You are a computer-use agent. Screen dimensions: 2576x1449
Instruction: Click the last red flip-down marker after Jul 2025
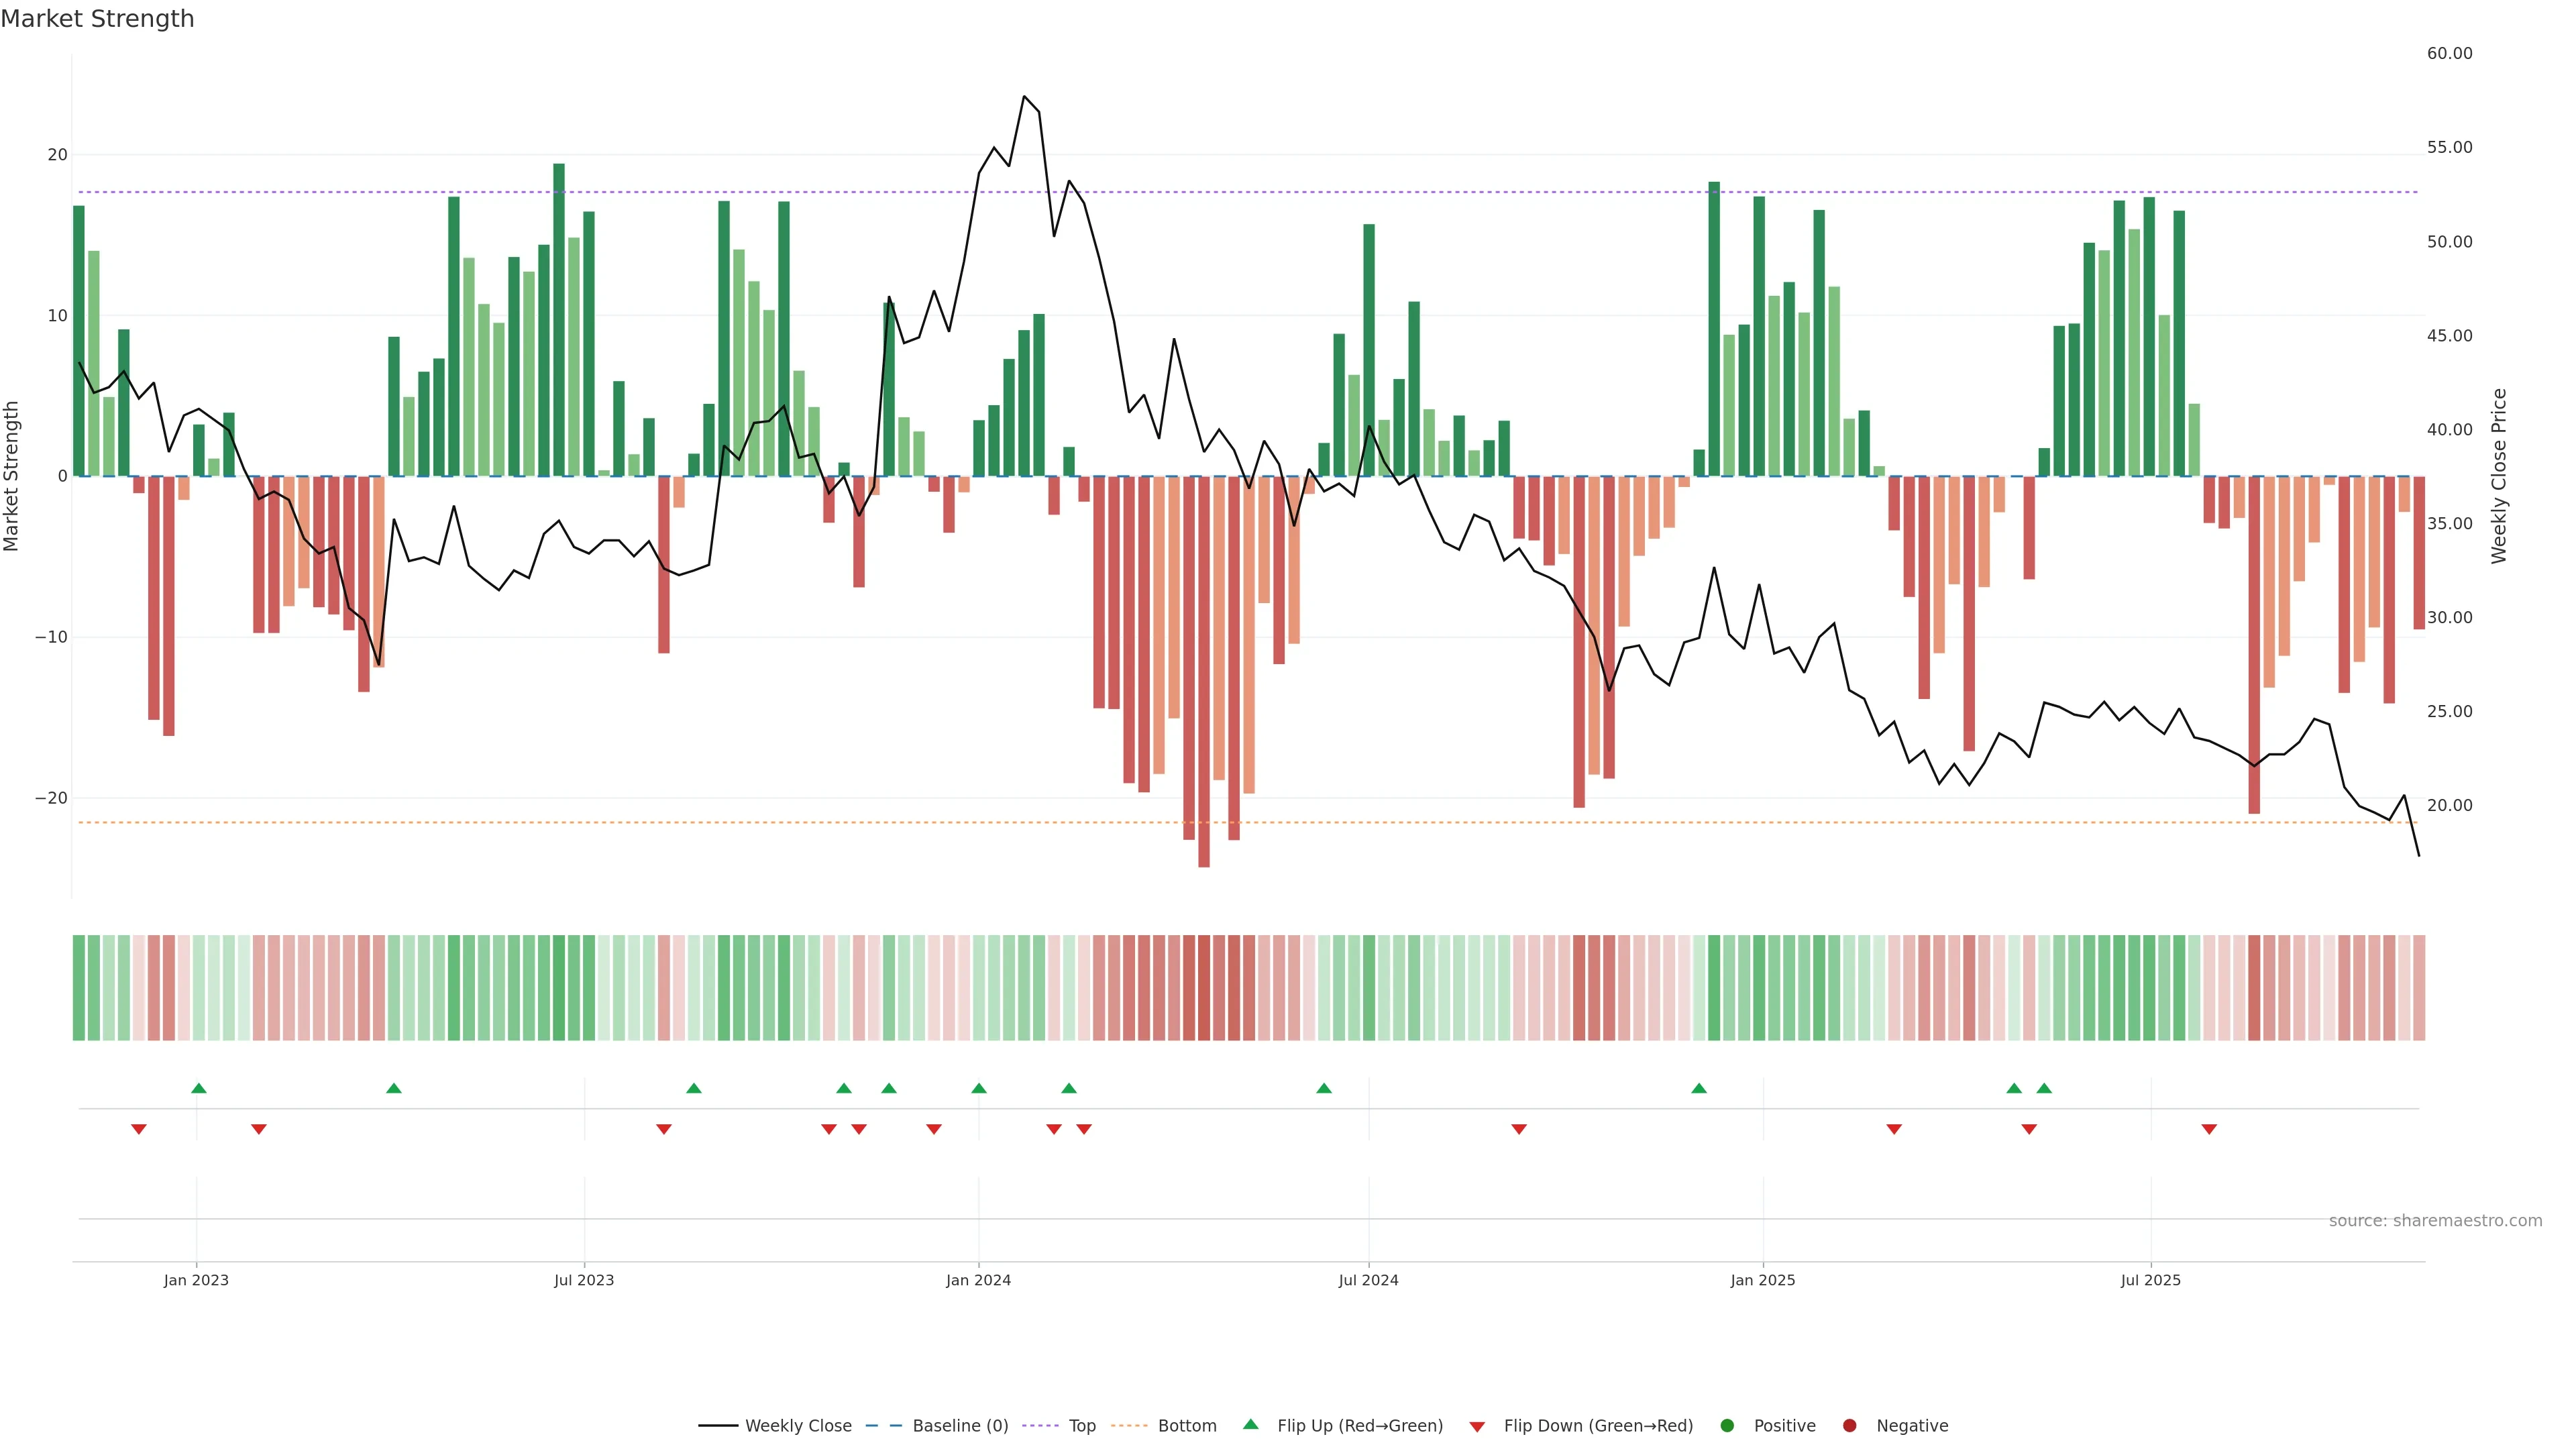pos(2209,1129)
